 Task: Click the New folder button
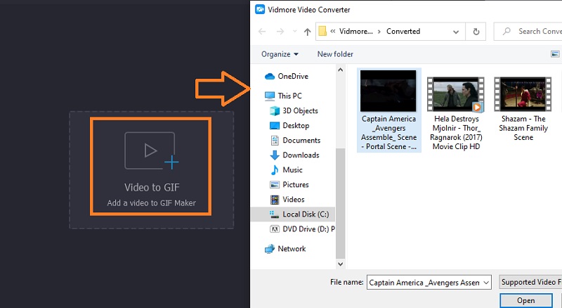[335, 54]
